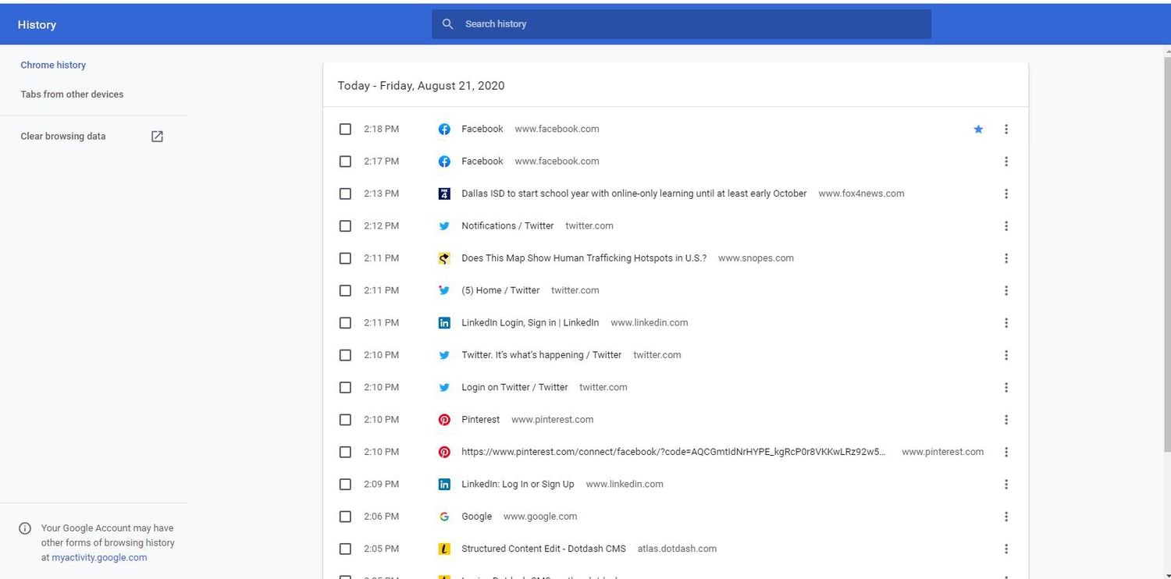
Task: Click the LinkedIn icon beside LinkedIn Login entry
Action: coord(444,322)
